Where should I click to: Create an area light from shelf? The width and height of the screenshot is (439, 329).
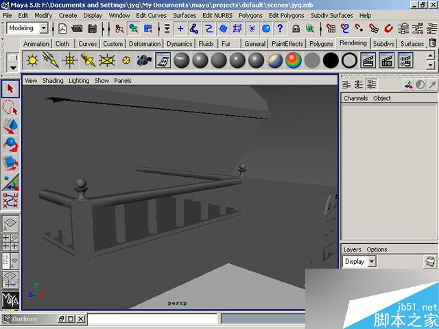[x=107, y=60]
